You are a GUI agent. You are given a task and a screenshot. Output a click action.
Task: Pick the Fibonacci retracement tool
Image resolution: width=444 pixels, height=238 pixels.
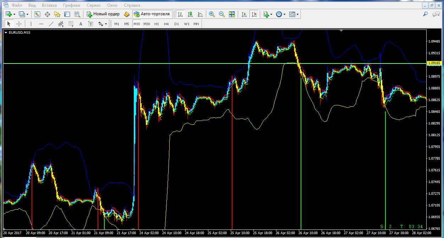pos(71,24)
